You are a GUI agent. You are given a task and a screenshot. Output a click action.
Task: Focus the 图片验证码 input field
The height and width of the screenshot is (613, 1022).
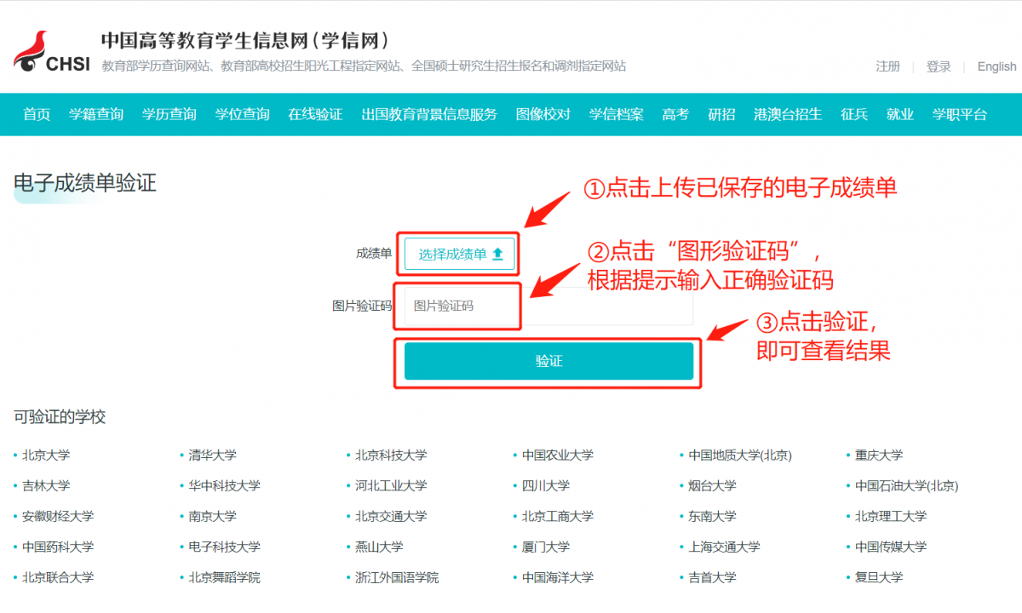coord(548,306)
